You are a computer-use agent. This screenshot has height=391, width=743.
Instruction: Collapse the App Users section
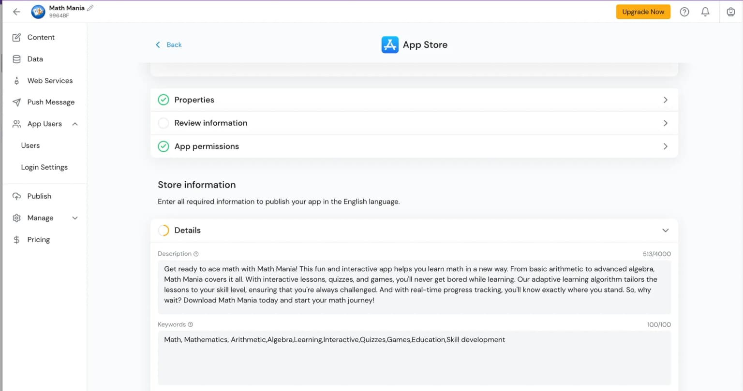75,124
